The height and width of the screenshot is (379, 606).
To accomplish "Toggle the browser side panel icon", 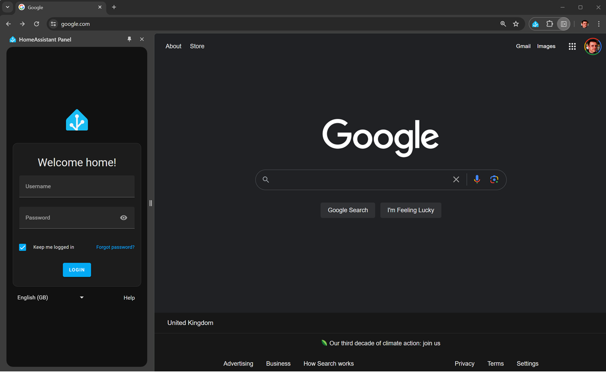I will click(563, 24).
